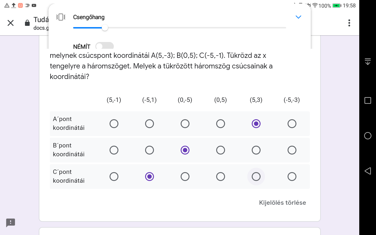Viewport: 376px width, 235px height.
Task: Click the Csengőhang volume slider handle
Action: coord(105,28)
